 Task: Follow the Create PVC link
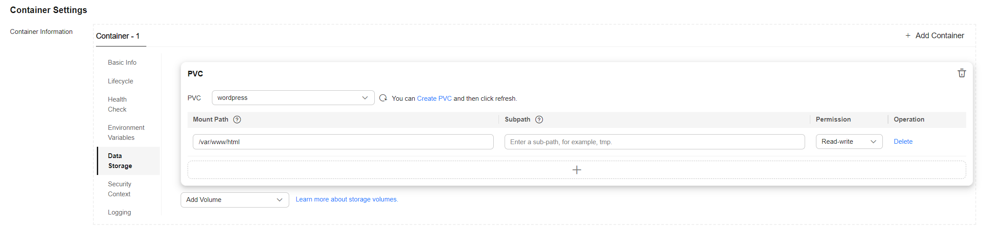[434, 99]
